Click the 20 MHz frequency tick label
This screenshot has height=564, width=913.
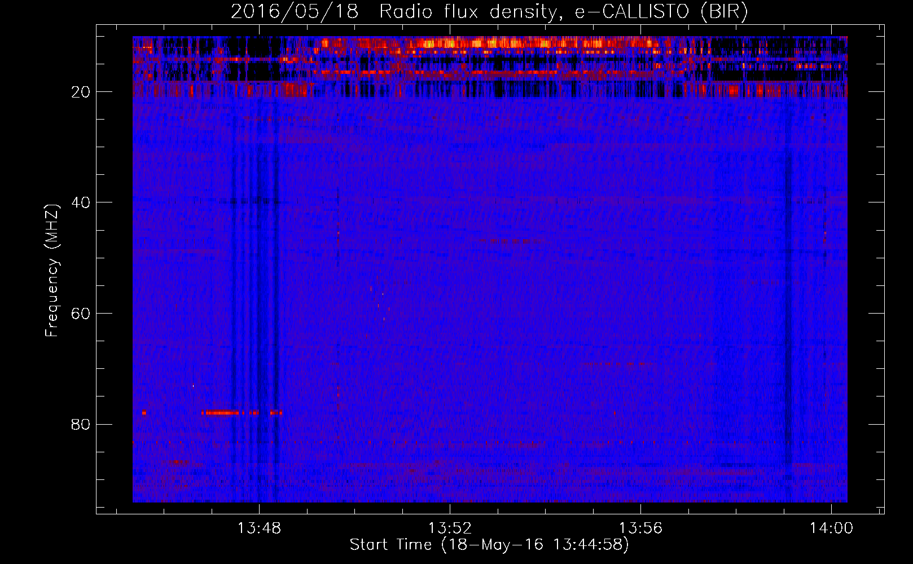coord(81,92)
